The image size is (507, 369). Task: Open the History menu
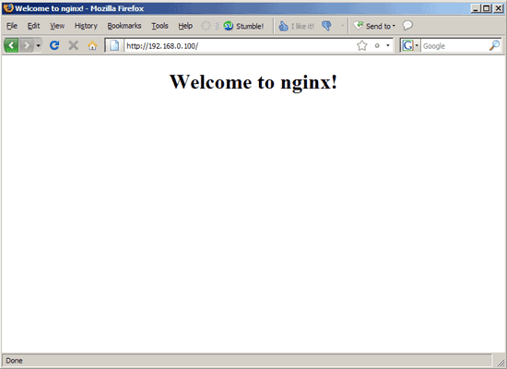86,26
